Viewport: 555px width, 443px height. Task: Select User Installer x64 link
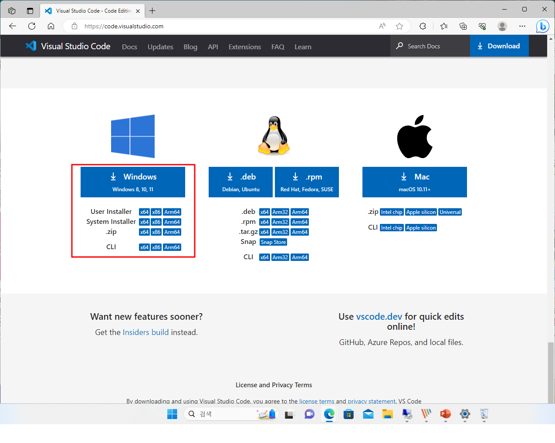pyautogui.click(x=144, y=212)
